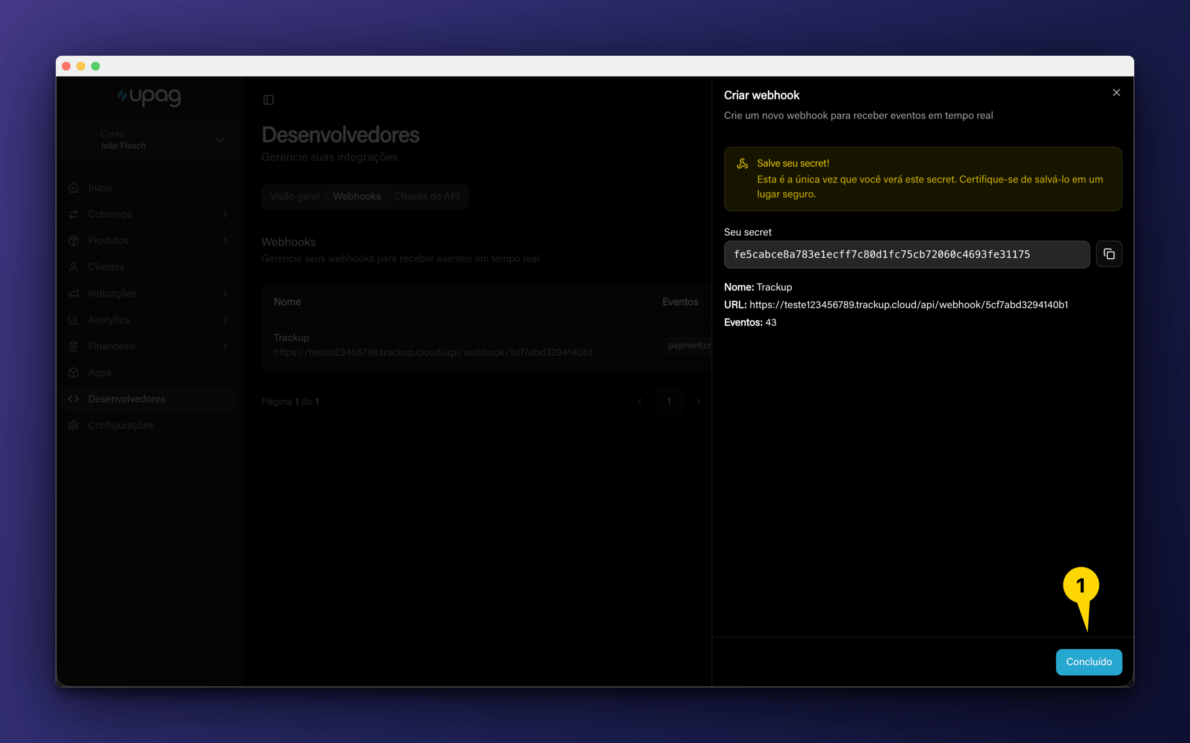
Task: Open Início in the sidebar
Action: click(149, 188)
